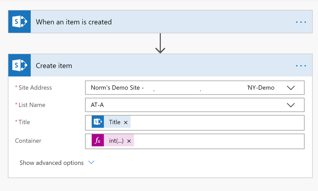Click the empty area of Title field
Image resolution: width=318 pixels, height=191 pixels.
pos(216,123)
